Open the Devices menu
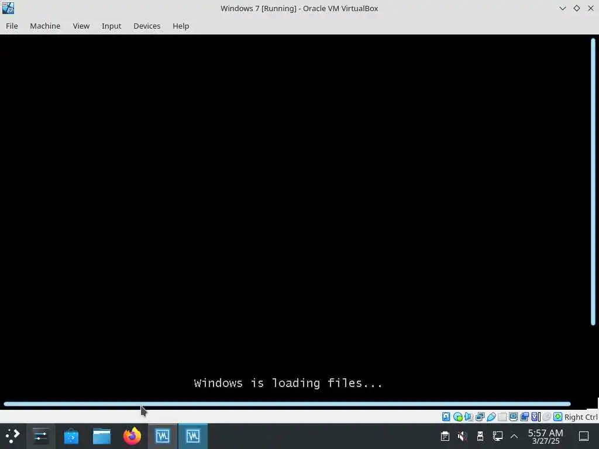 (147, 26)
